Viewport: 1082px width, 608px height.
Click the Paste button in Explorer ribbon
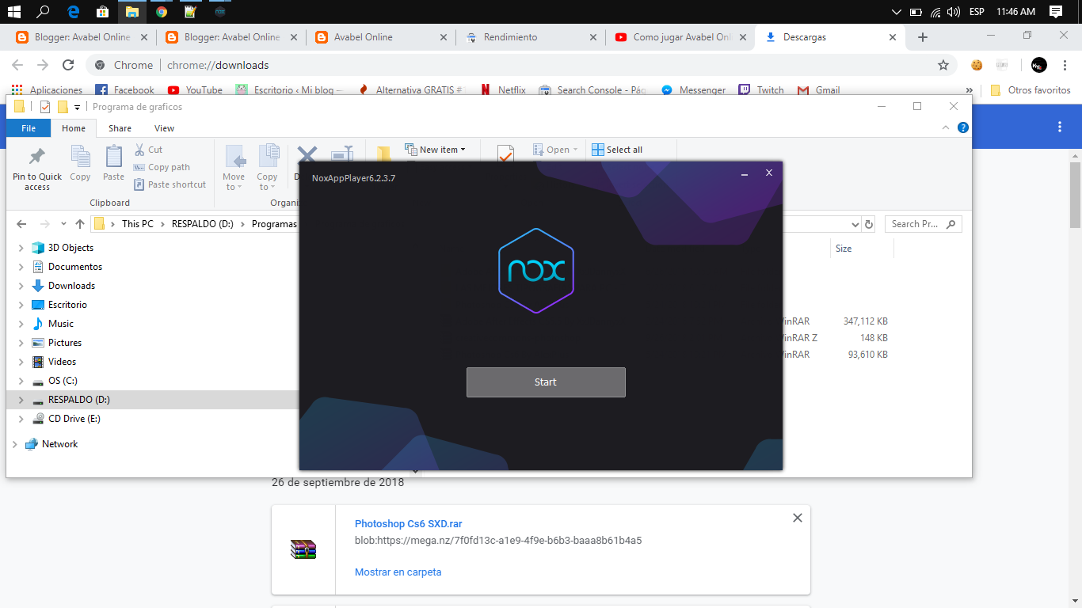(x=113, y=164)
